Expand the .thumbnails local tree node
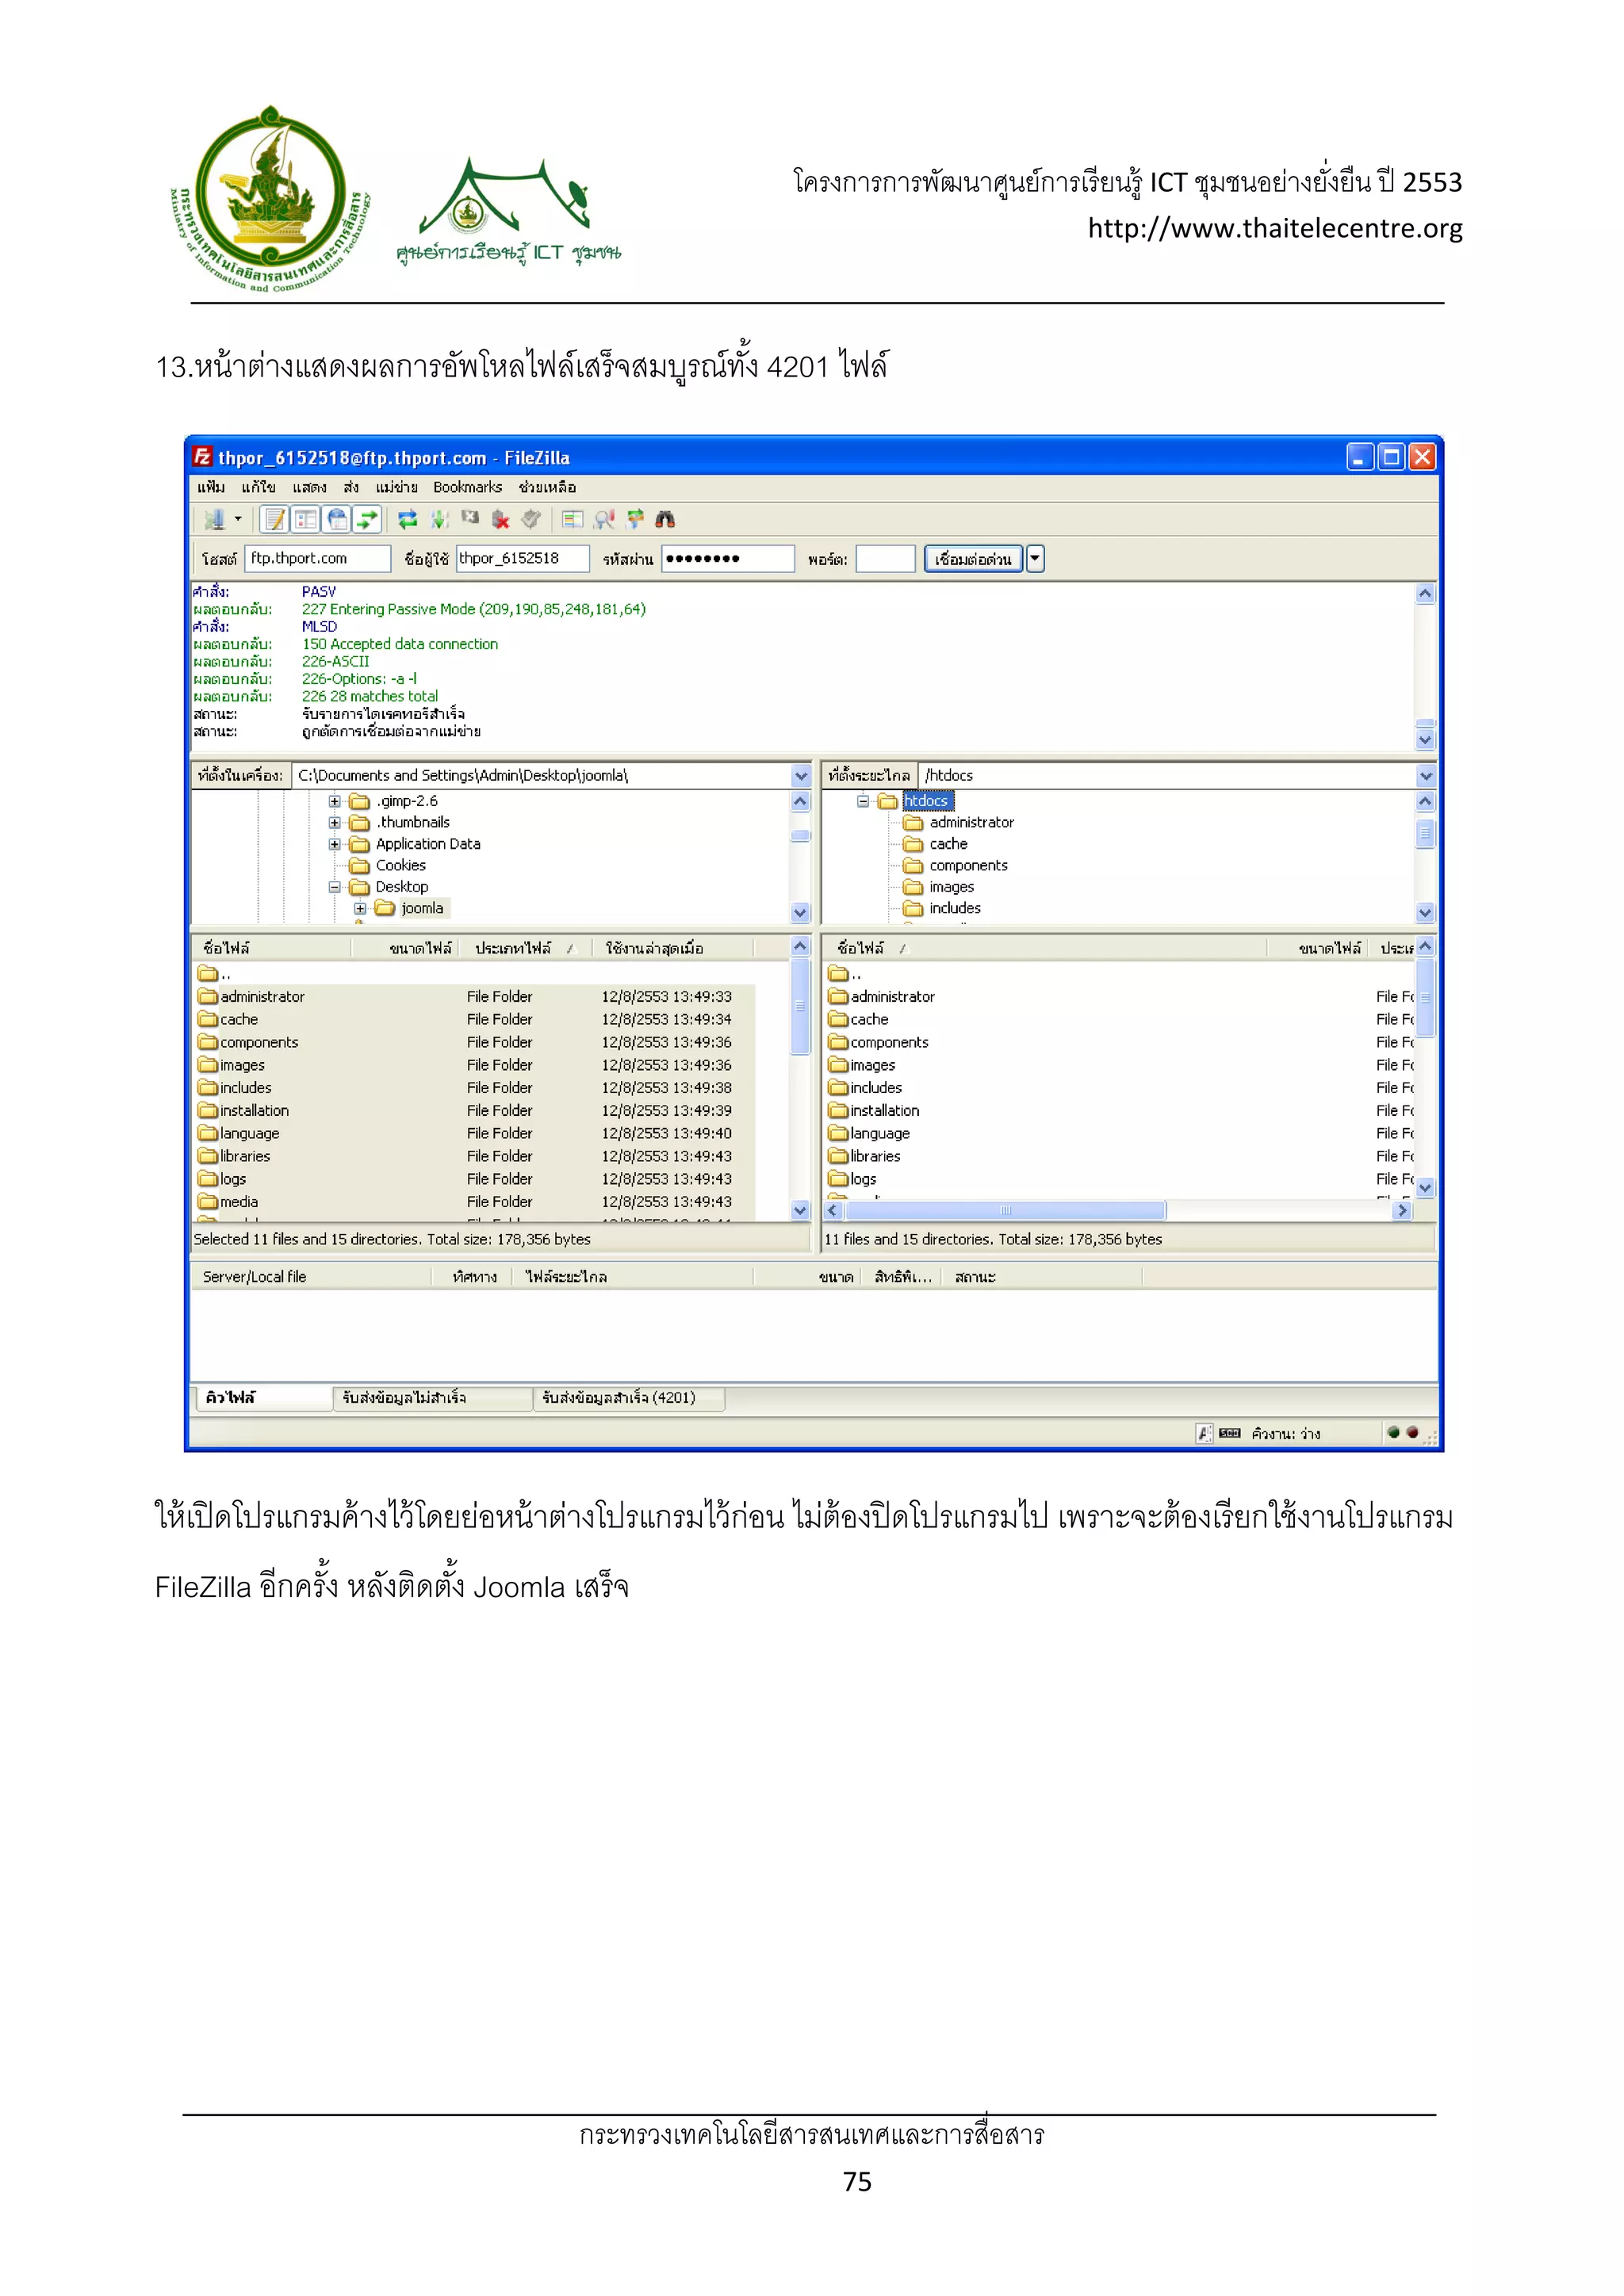 [x=335, y=823]
